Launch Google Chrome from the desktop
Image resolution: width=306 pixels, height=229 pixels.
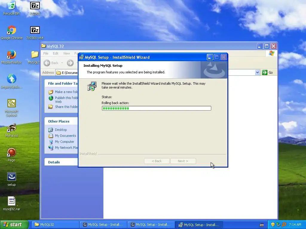click(12, 33)
